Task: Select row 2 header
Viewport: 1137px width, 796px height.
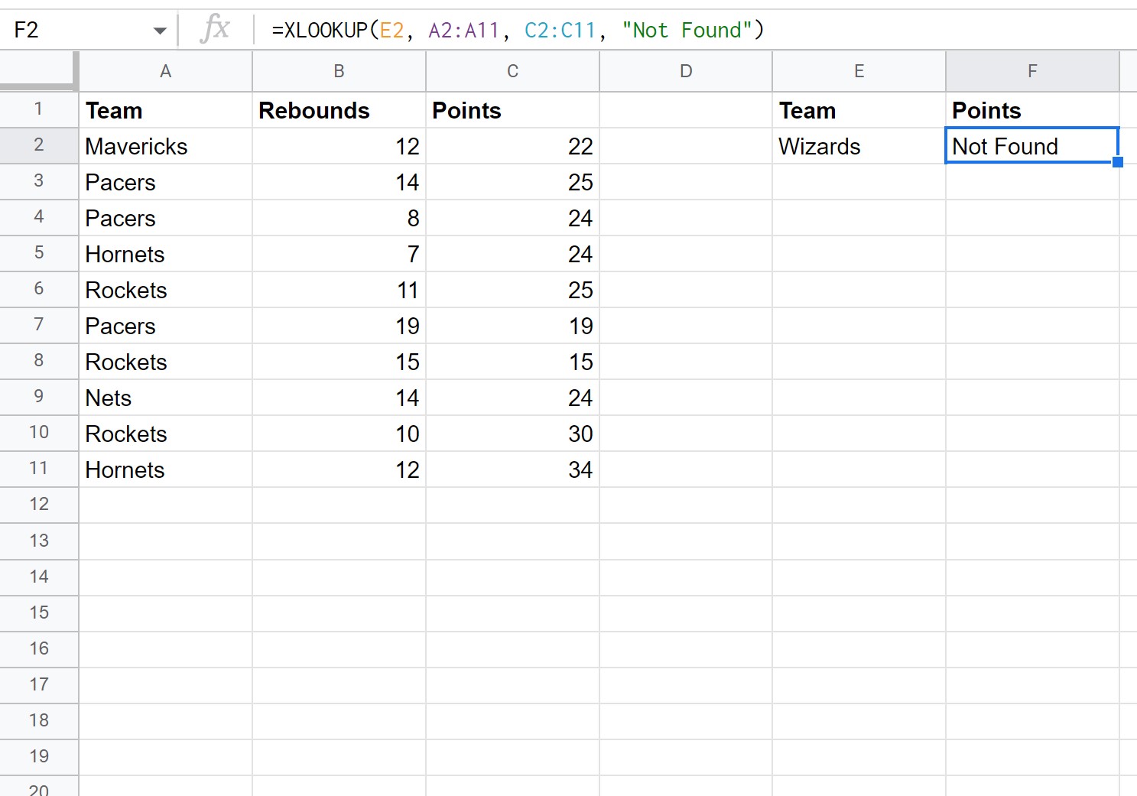Action: (39, 145)
